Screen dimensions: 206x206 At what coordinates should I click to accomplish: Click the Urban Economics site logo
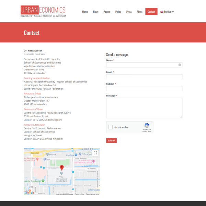[x=43, y=12]
